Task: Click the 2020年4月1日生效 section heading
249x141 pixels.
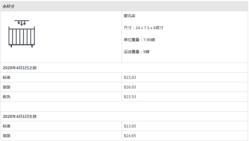Action: [20, 117]
